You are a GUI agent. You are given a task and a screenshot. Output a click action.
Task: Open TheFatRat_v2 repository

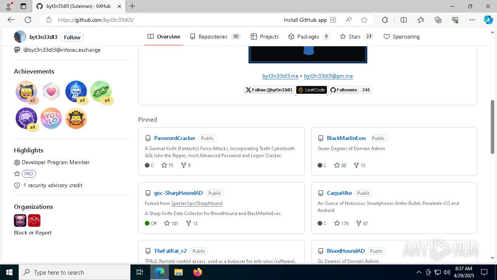coord(170,251)
